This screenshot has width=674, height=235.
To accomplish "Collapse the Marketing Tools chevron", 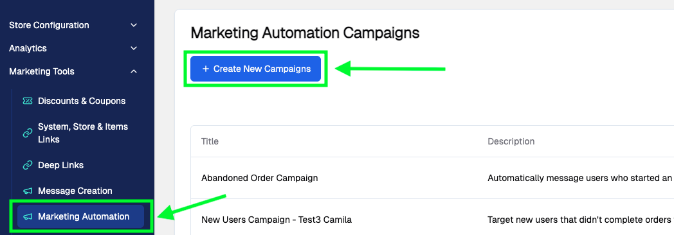I will 134,72.
